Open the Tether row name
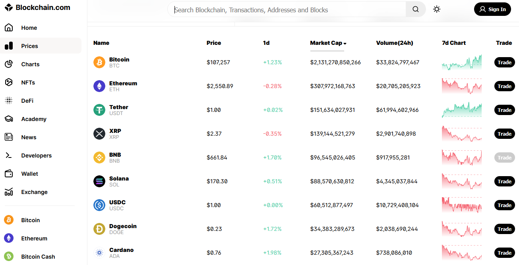 click(119, 107)
